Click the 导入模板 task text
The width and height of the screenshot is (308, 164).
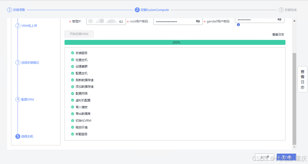(82, 107)
